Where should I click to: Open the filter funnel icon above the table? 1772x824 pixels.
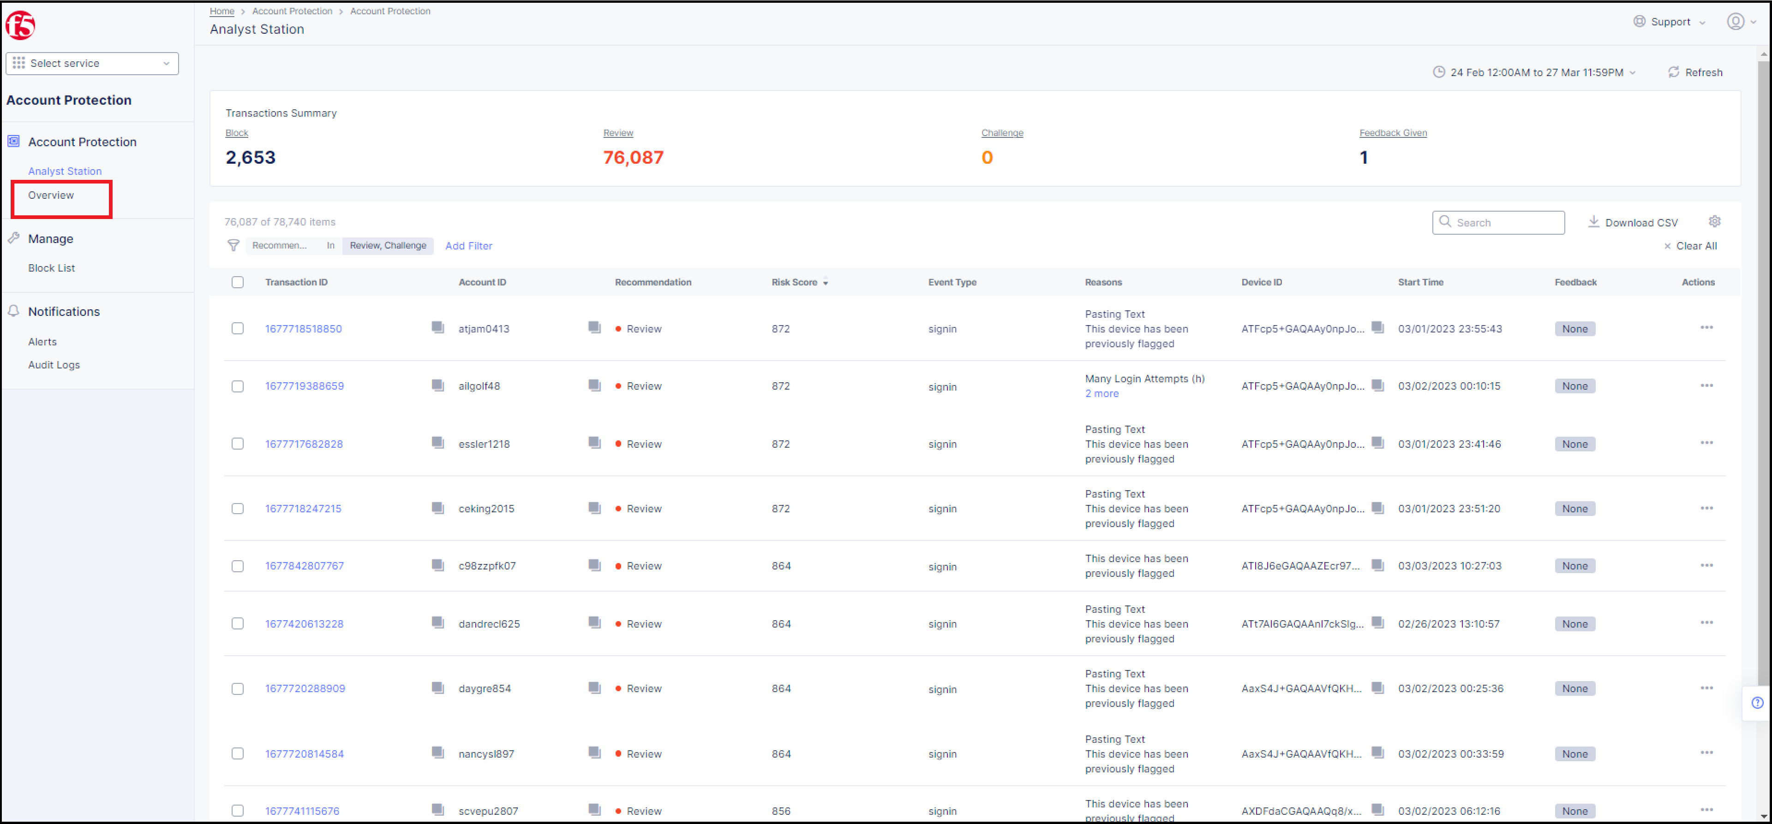coord(233,245)
